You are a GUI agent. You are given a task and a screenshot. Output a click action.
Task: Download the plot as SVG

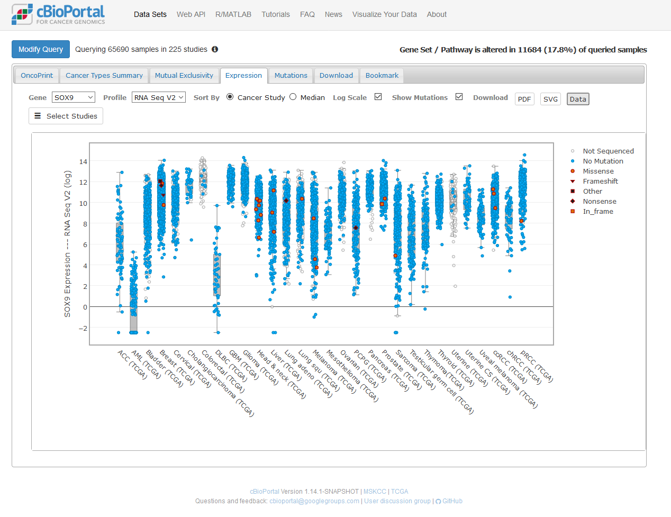click(x=550, y=99)
